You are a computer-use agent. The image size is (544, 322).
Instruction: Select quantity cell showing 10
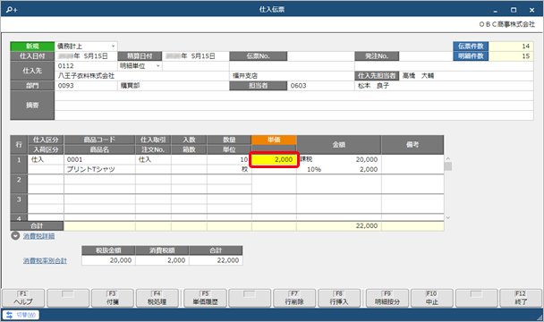(x=229, y=159)
